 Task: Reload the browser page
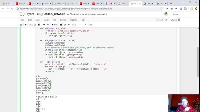tap(12, 9)
